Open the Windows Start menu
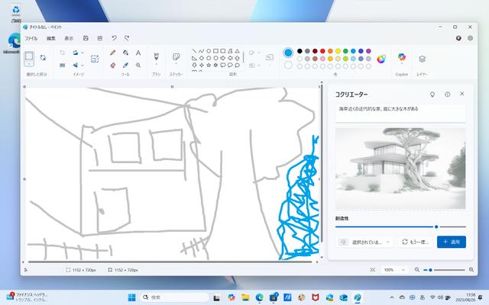This screenshot has width=489, height=305. (x=131, y=297)
